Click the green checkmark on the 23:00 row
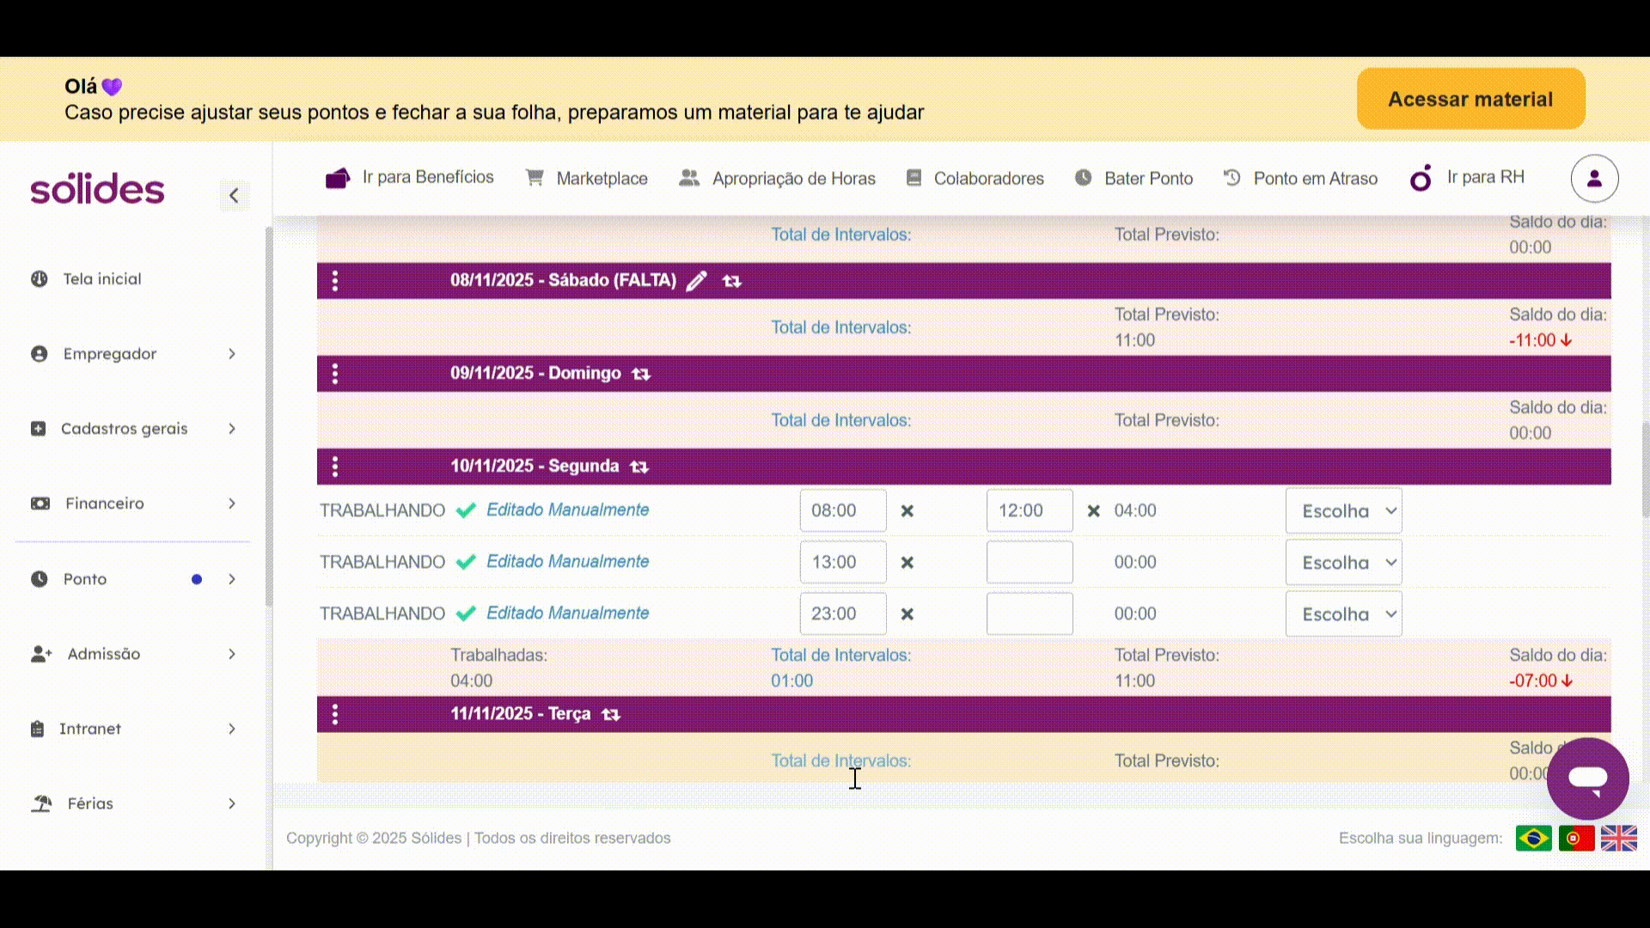The width and height of the screenshot is (1650, 928). 466,614
